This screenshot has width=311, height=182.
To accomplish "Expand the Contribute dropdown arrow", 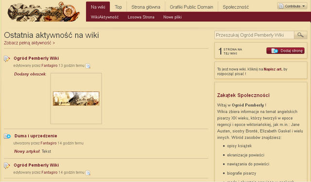I will click(x=303, y=6).
